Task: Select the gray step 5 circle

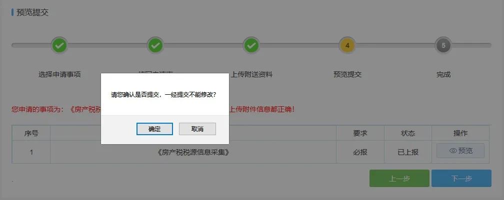Action: pyautogui.click(x=443, y=45)
